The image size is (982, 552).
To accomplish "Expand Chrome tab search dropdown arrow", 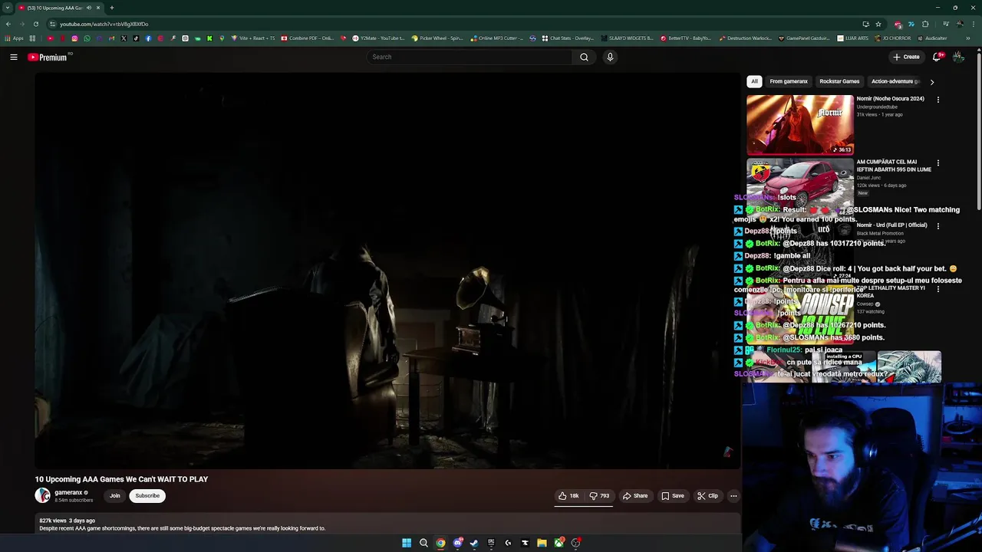I will point(8,8).
